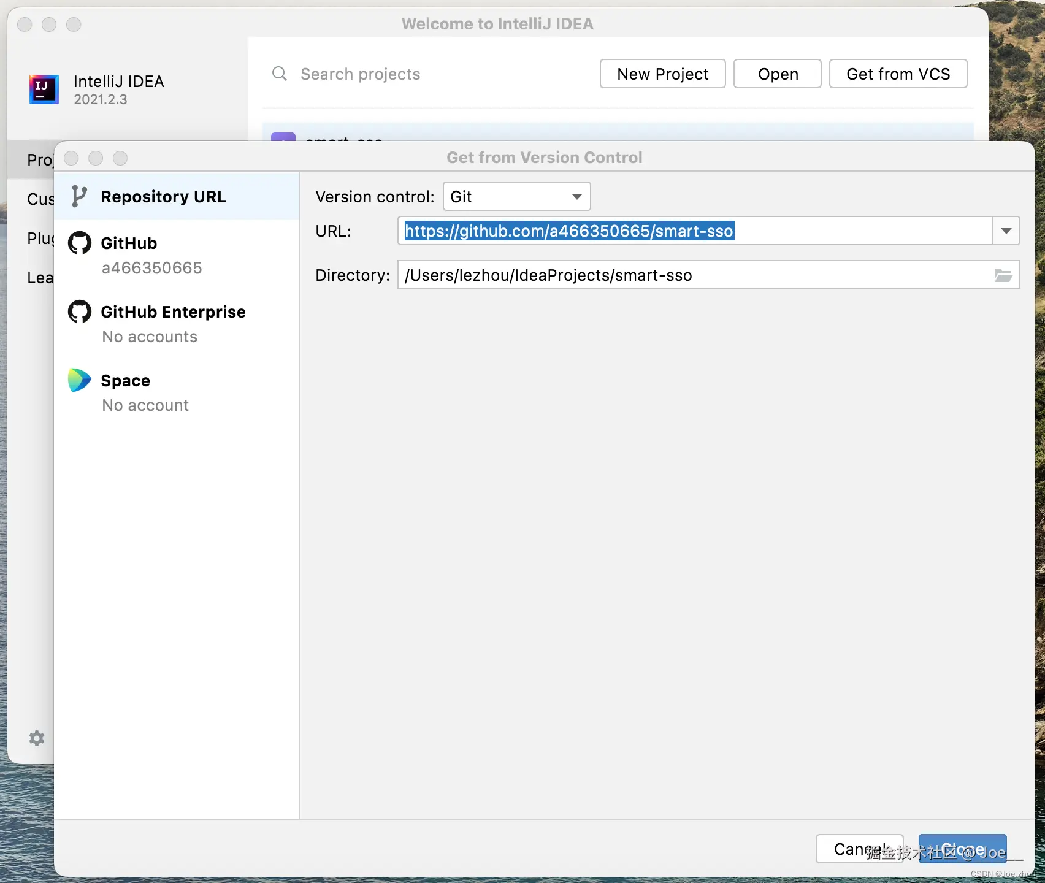Click the Repository URL branch icon

click(x=79, y=196)
